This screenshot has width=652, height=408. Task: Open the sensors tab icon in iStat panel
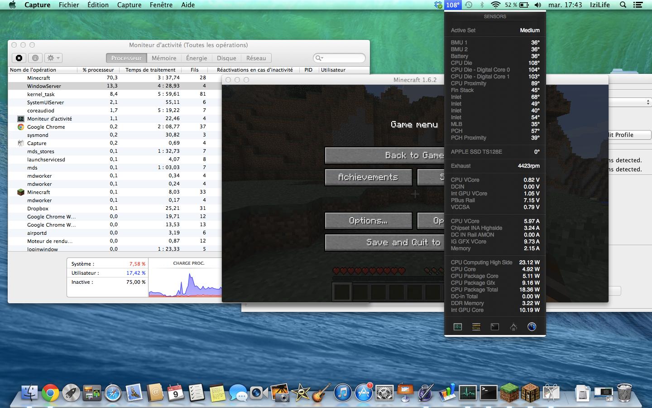(458, 327)
